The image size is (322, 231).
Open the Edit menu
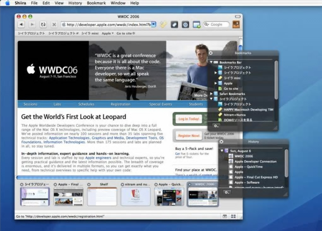[46, 3]
